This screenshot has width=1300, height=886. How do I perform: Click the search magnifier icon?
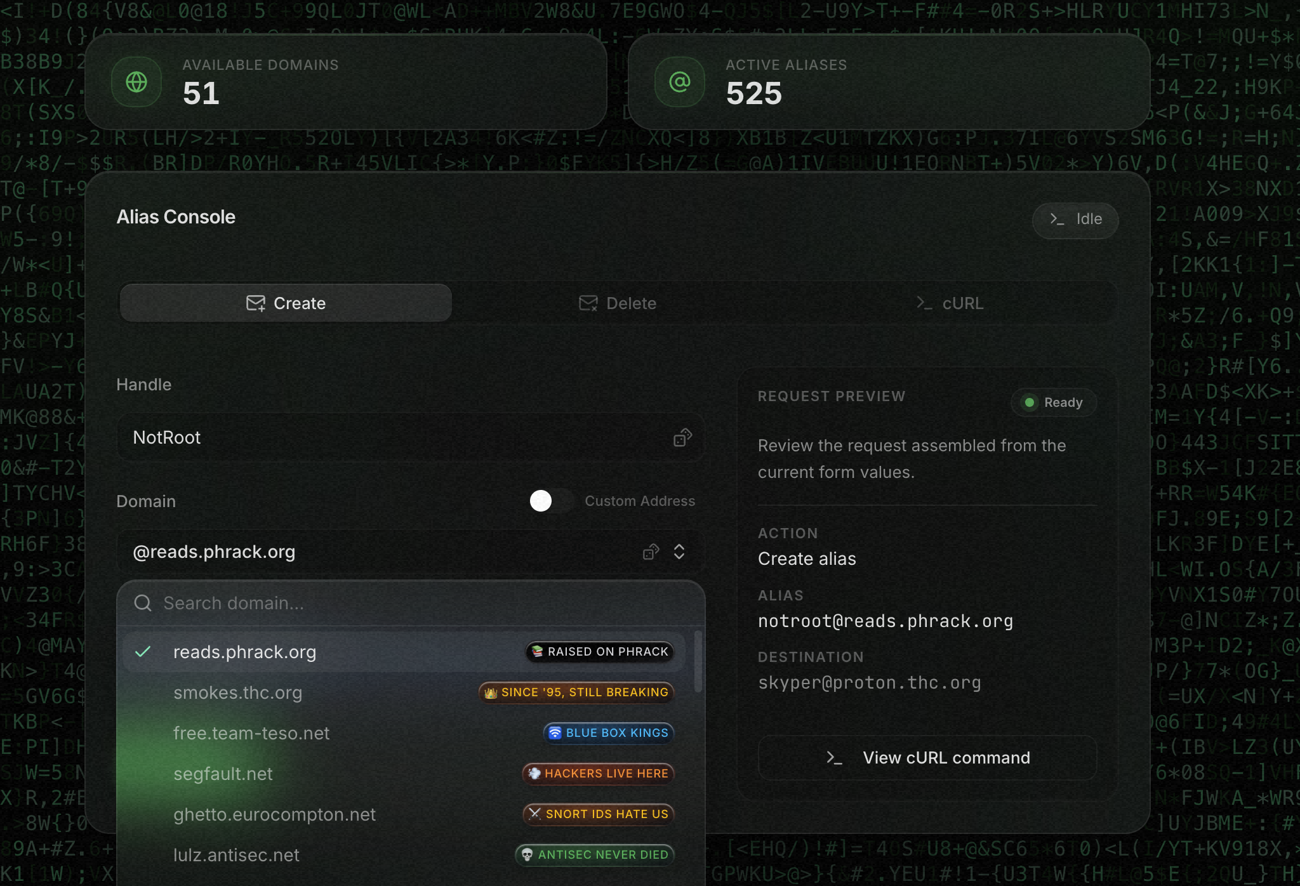[143, 603]
